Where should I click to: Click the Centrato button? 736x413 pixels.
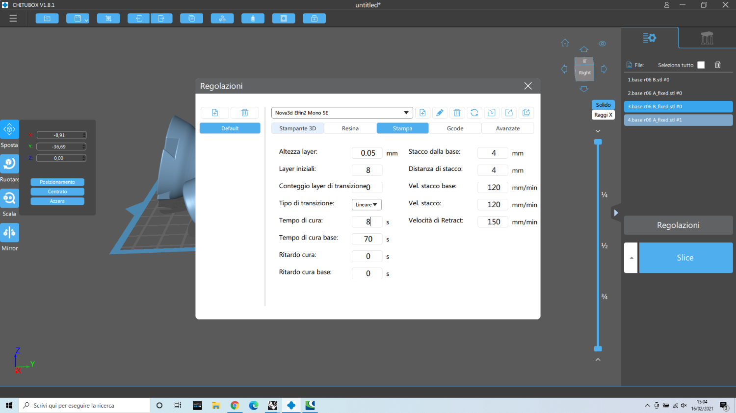pyautogui.click(x=57, y=192)
